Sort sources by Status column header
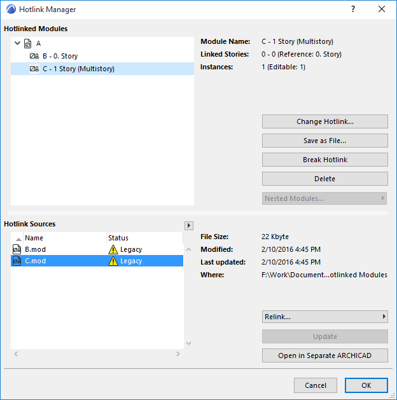 point(144,238)
